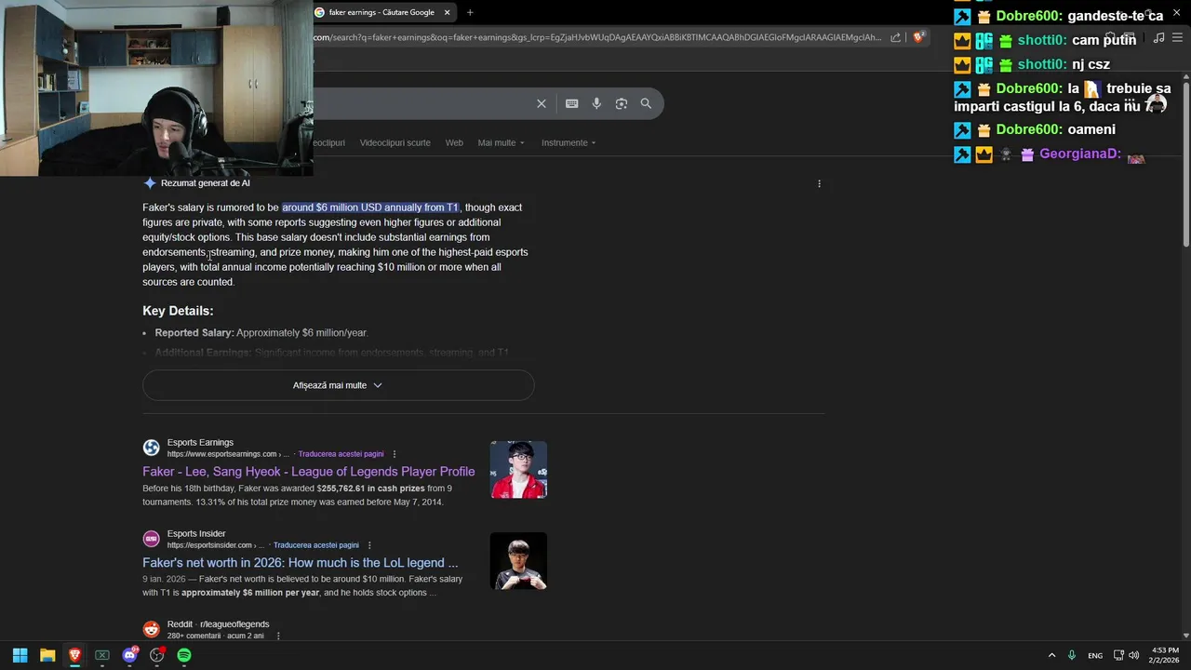Open Faker Lee Sang Hyeok player profile link
Screen dimensions: 1191x670
308,472
